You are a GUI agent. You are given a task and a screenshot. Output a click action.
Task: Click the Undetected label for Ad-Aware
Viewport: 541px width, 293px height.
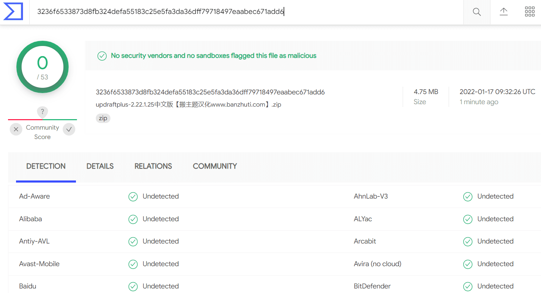[161, 196]
